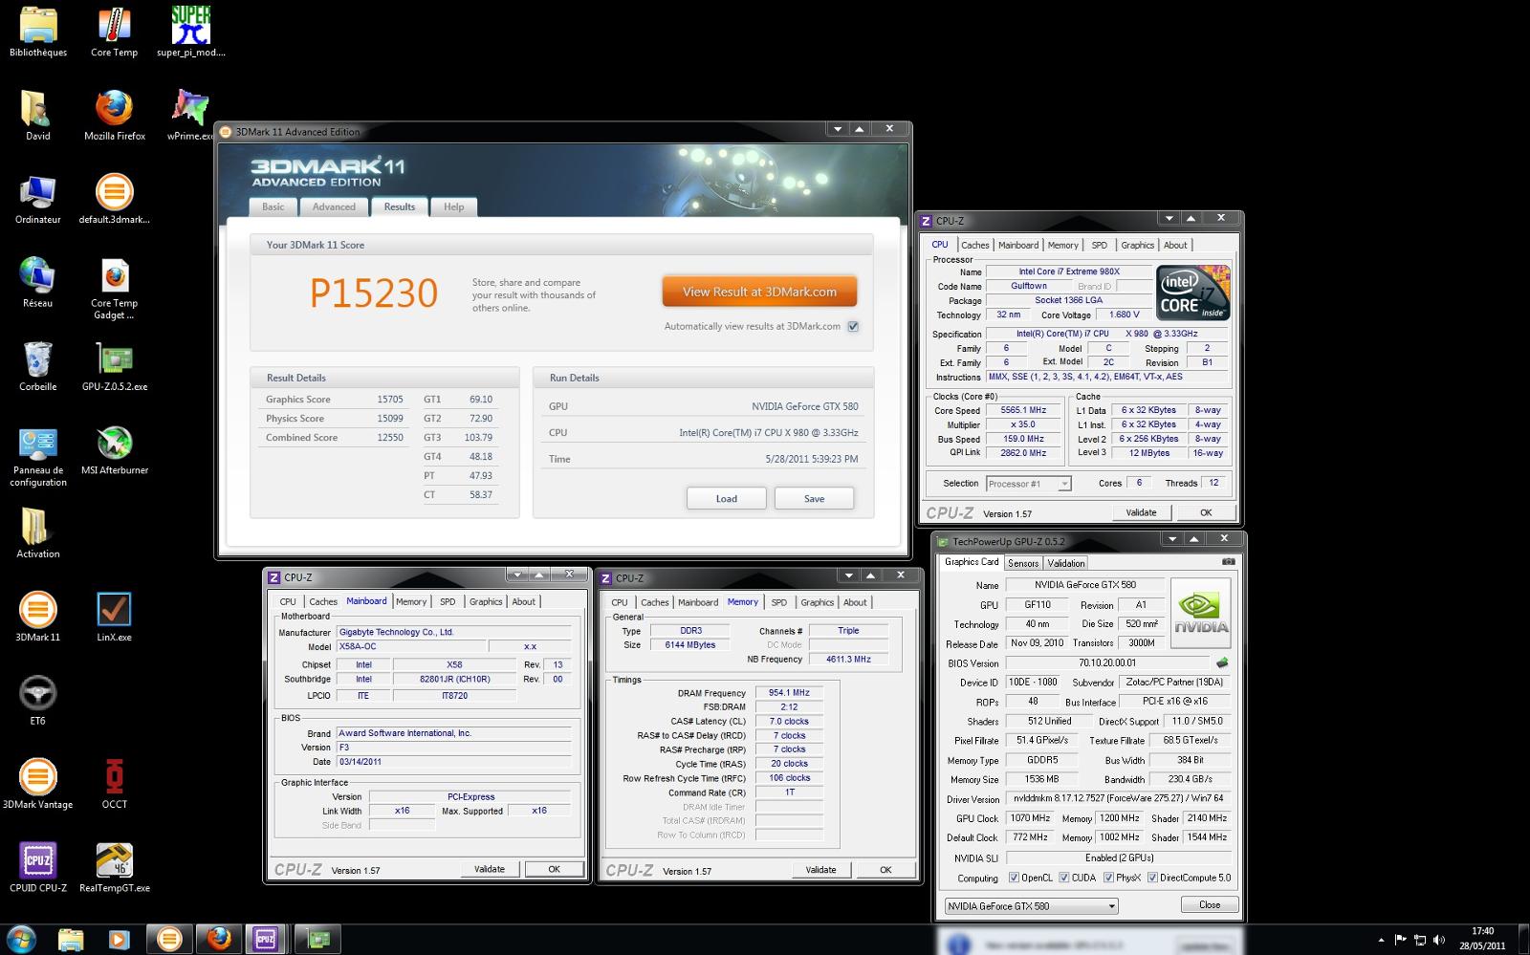Open the David folder icon
The height and width of the screenshot is (955, 1530).
(38, 116)
